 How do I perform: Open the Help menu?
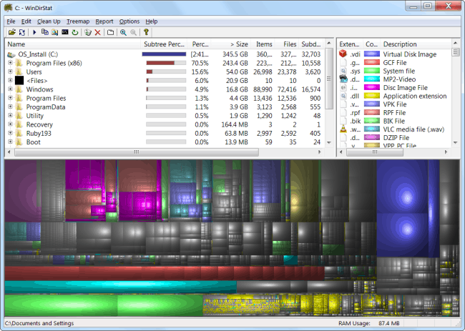pos(152,21)
